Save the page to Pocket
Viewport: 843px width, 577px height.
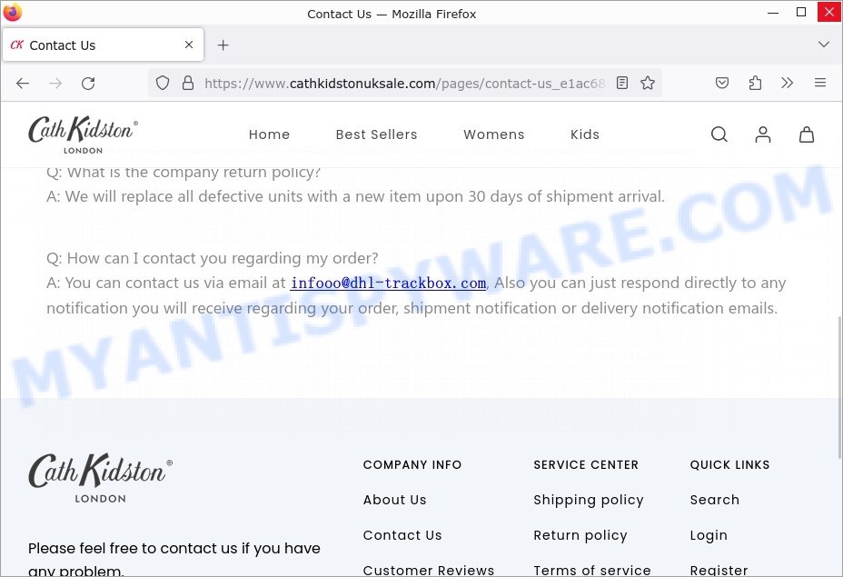click(x=722, y=83)
